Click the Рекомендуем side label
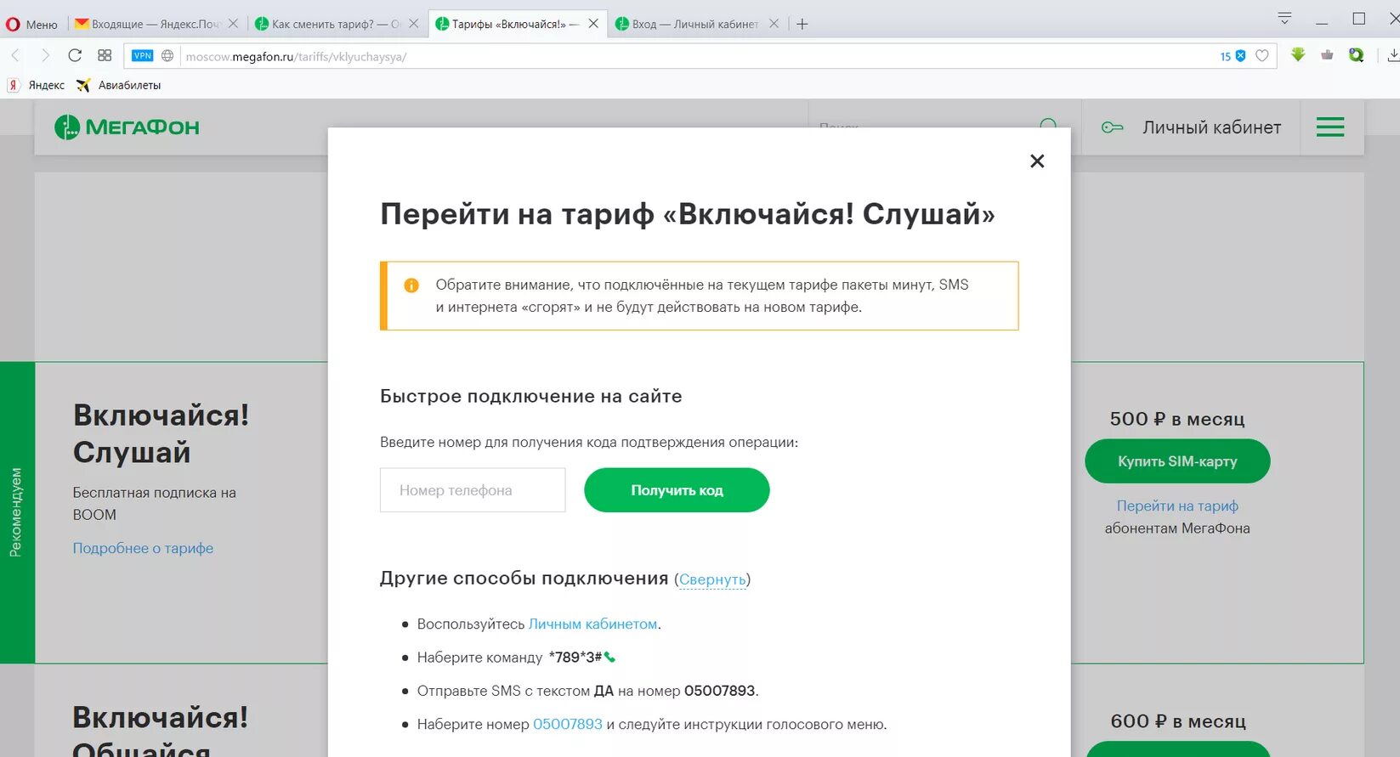Image resolution: width=1400 pixels, height=757 pixels. pyautogui.click(x=16, y=512)
